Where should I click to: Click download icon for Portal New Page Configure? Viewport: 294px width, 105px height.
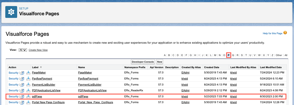point(28,102)
